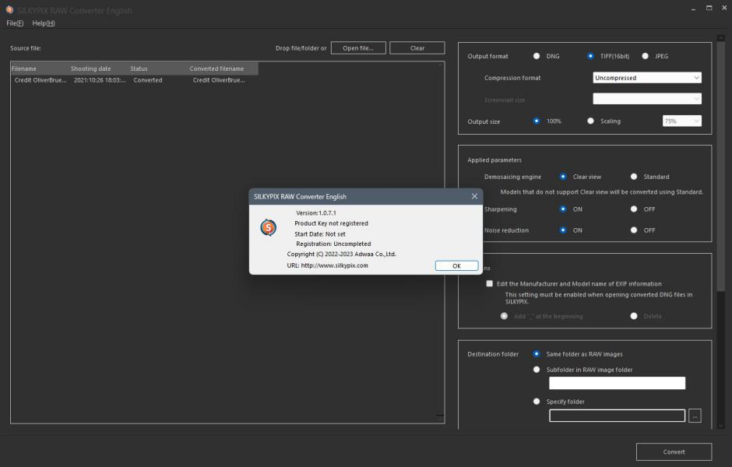Enable Edit the Manufacturer and Model name checkbox
Image resolution: width=732 pixels, height=467 pixels.
pos(489,283)
